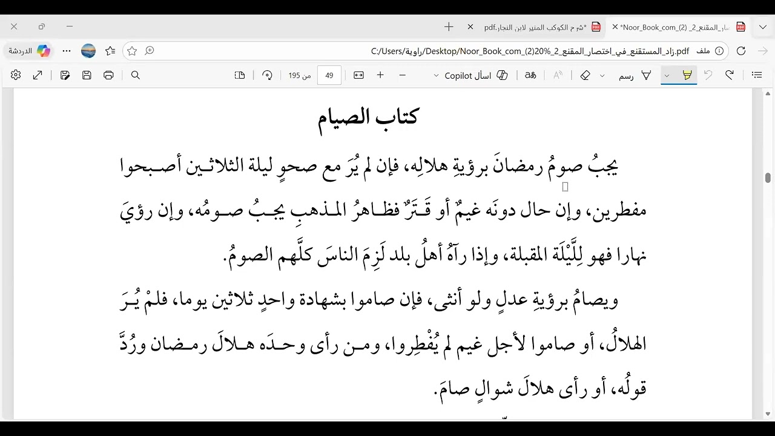
Task: Add this page to favorites star
Action: (x=132, y=51)
